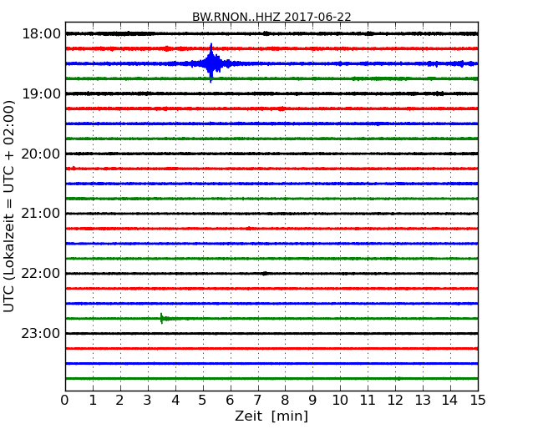Select the 18:00 time label
Image resolution: width=543 pixels, height=434 pixels.
coord(41,34)
